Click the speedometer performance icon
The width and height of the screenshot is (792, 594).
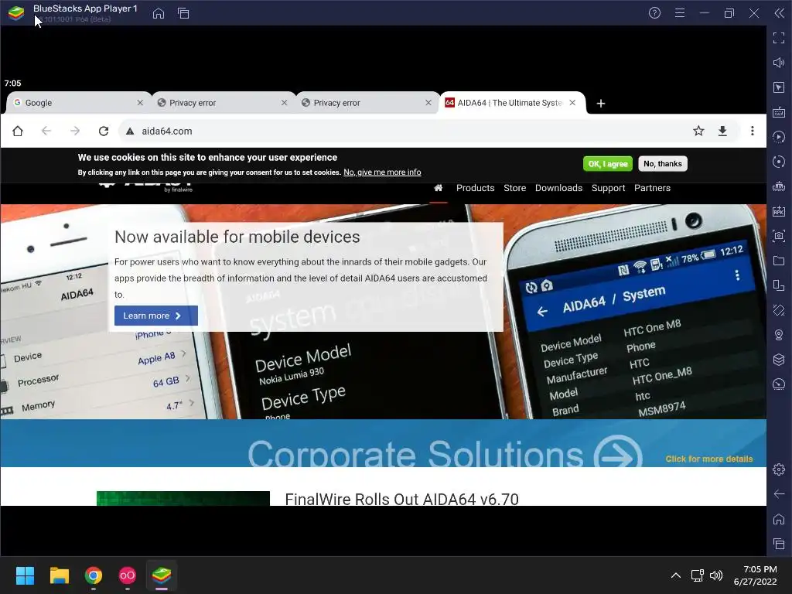[x=779, y=384]
